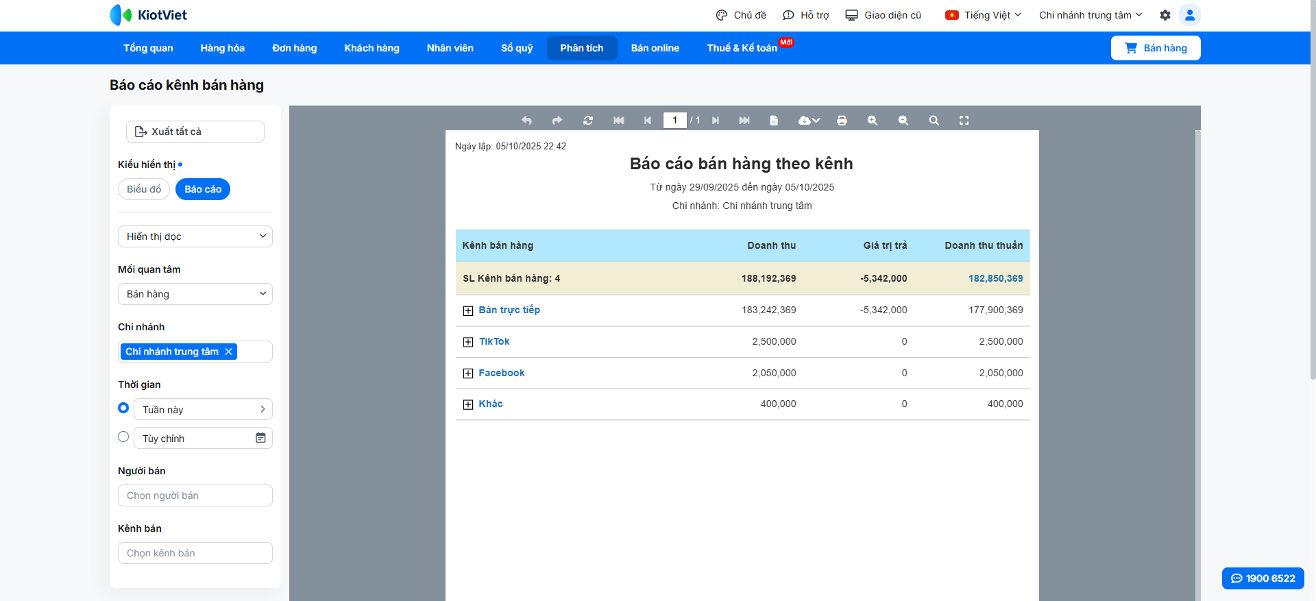Click the KiotViet logo

click(148, 15)
